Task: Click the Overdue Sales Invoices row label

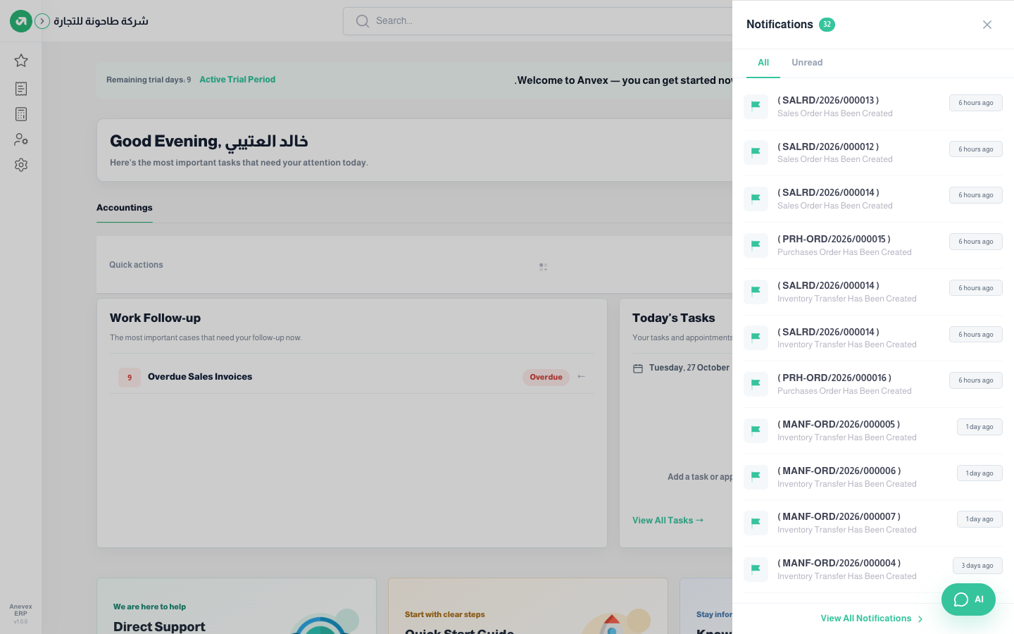Action: point(200,377)
